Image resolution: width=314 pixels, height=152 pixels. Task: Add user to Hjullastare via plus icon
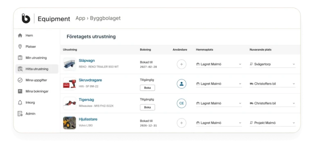point(182,123)
